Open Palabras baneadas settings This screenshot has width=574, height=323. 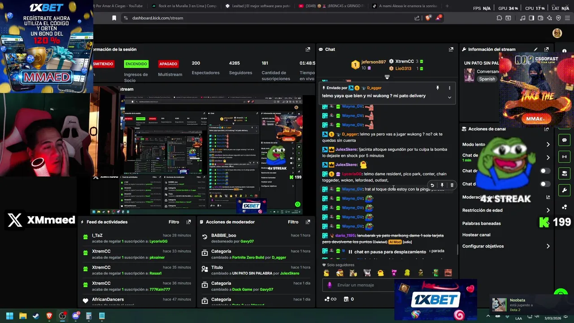pyautogui.click(x=482, y=223)
